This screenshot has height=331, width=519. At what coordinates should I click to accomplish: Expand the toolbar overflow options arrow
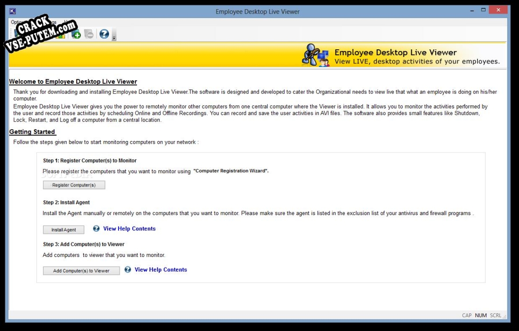114,34
